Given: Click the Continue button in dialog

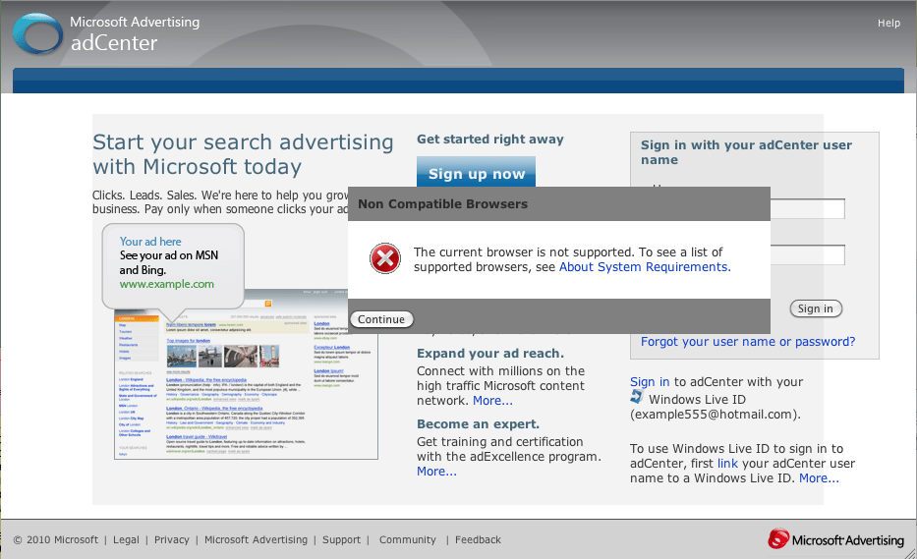Looking at the screenshot, I should pos(381,319).
